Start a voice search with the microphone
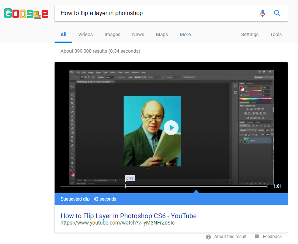This screenshot has width=298, height=244. click(263, 13)
